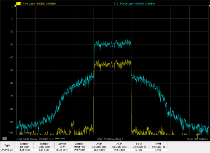Click the yellow reference level marker at 0
Image resolution: width=210 pixels, height=153 pixels.
15,6
